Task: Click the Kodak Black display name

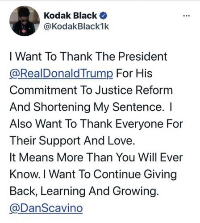Action: (x=70, y=16)
